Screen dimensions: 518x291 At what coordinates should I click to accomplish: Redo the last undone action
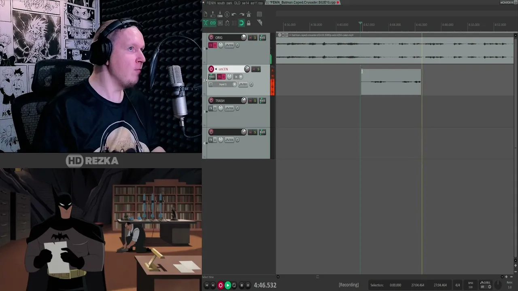tap(242, 15)
